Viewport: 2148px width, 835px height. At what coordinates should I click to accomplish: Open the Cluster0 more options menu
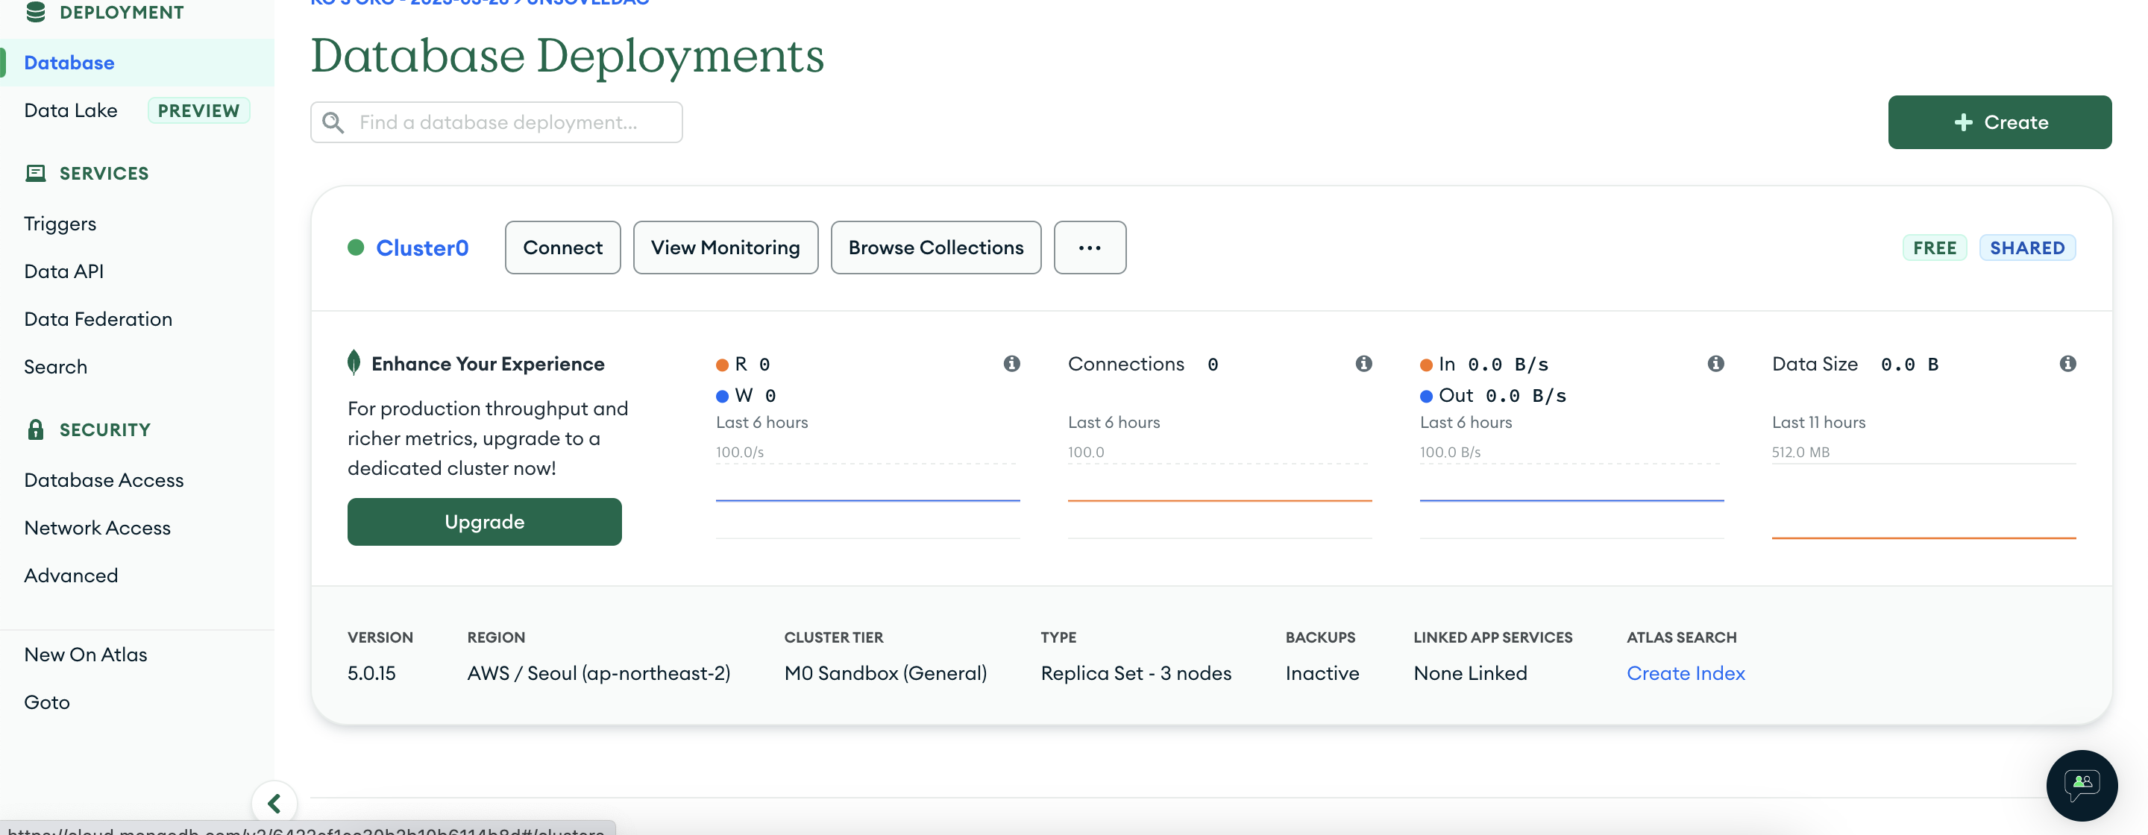1090,248
